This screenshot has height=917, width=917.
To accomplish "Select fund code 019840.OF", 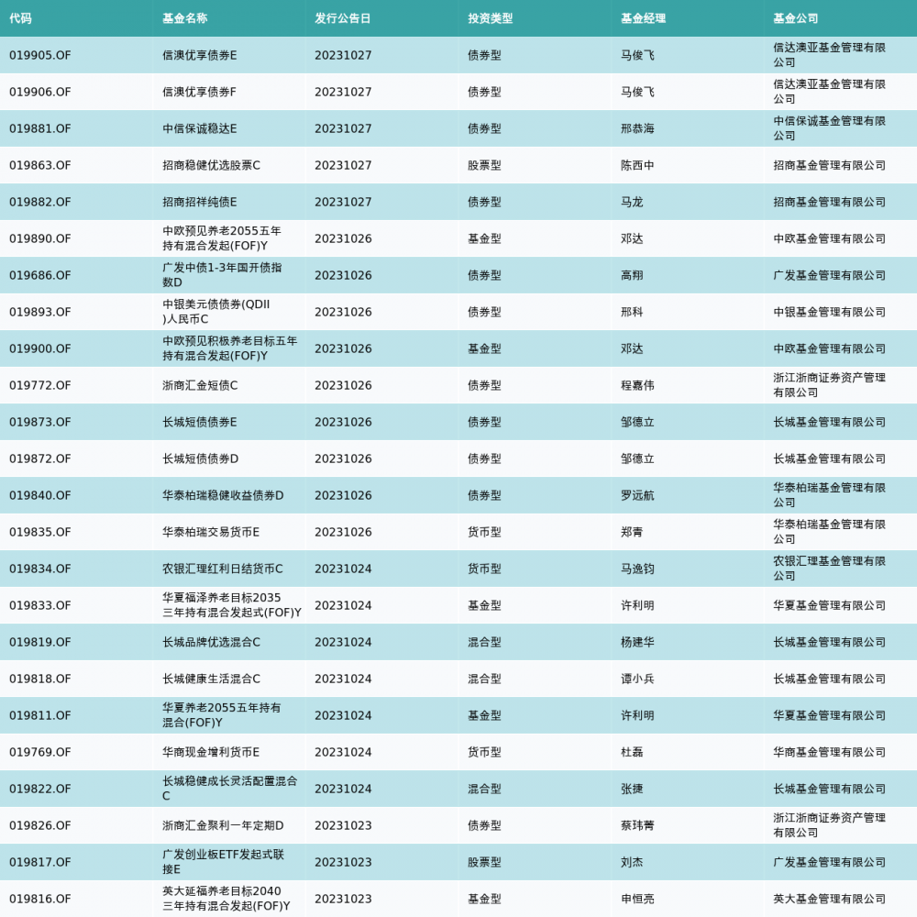I will 39,495.
